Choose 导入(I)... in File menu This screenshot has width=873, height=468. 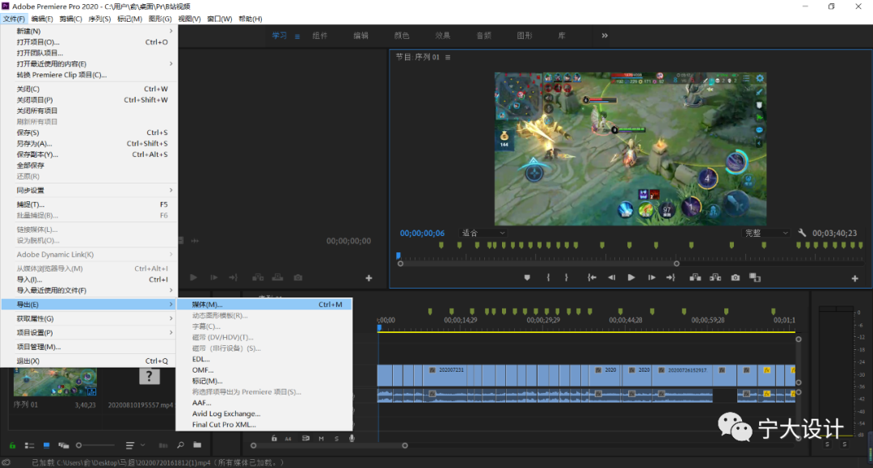pos(89,280)
